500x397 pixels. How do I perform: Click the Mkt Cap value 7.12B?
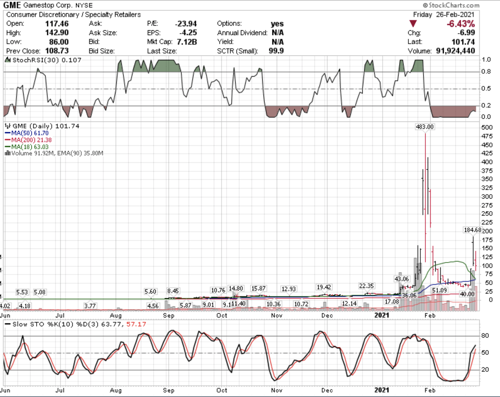click(x=187, y=42)
